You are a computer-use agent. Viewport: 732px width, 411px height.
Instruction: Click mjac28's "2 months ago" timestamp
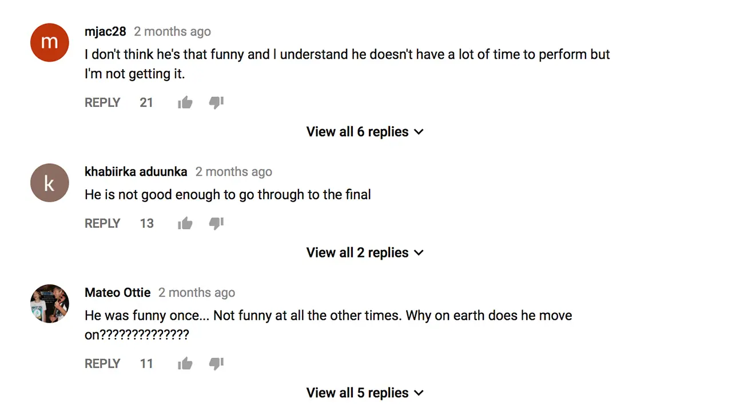coord(172,31)
